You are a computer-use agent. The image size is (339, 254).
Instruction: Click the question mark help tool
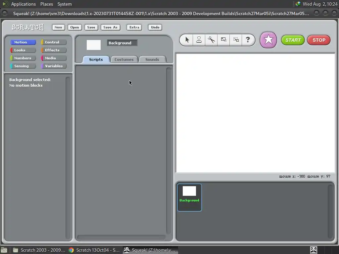tap(248, 40)
